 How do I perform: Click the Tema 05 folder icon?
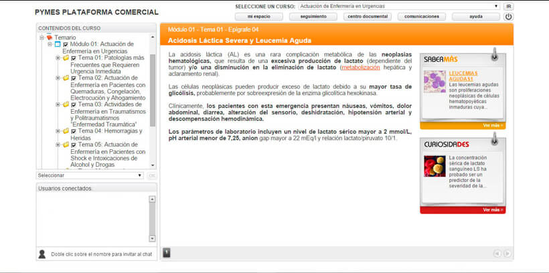coord(66,145)
